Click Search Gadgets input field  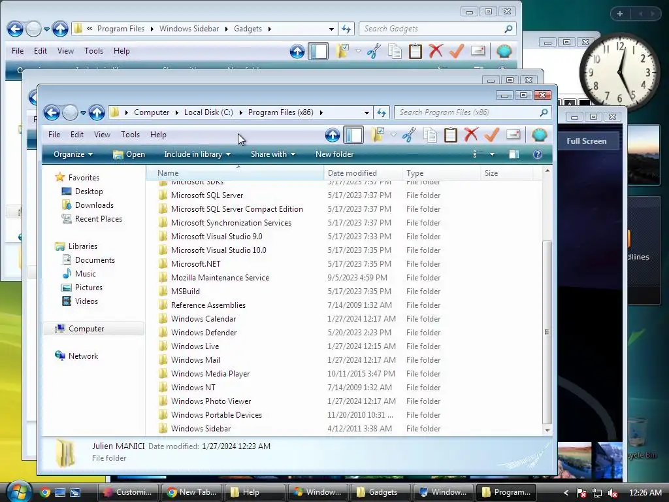tap(437, 29)
